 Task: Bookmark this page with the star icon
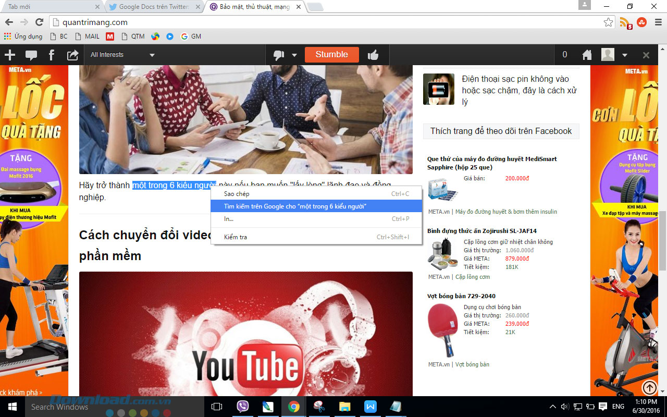[x=608, y=22]
